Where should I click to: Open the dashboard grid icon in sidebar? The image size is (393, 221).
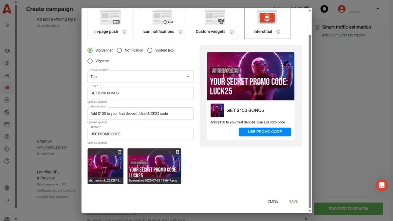[x=7, y=63]
